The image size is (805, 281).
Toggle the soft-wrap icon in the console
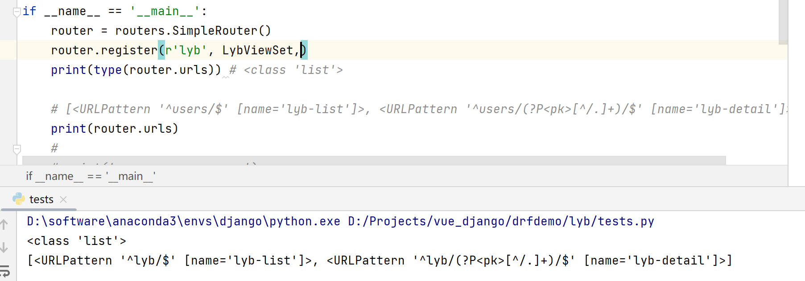(x=4, y=270)
